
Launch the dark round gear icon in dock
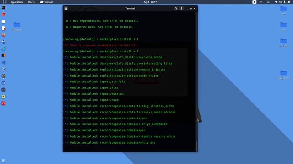click(4, 76)
